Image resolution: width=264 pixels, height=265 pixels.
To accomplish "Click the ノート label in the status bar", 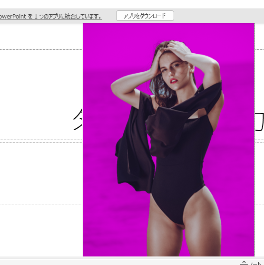I will [x=257, y=263].
